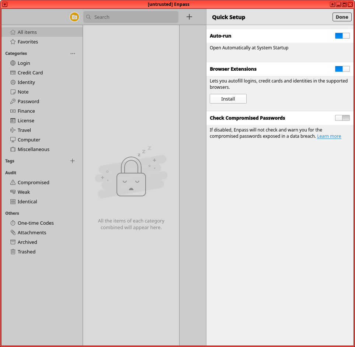Select the Identity category

click(26, 82)
